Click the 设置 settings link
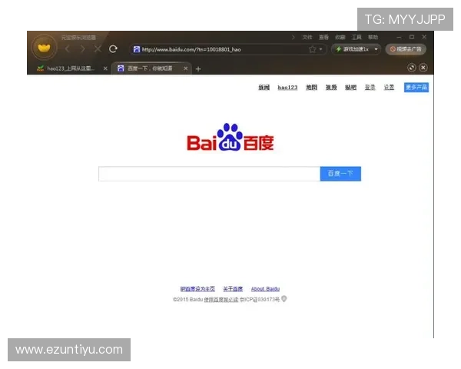The height and width of the screenshot is (369, 461). click(389, 88)
